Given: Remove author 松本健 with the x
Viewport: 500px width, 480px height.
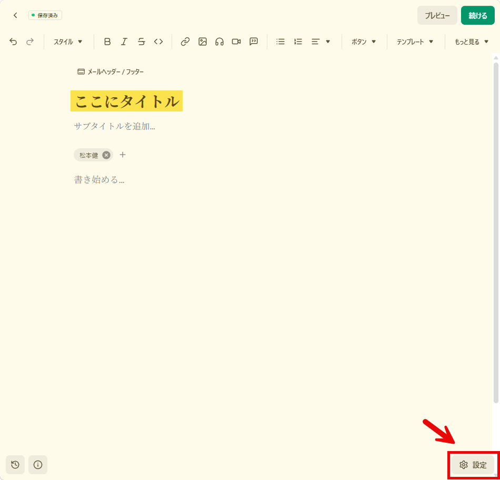Looking at the screenshot, I should pyautogui.click(x=106, y=155).
